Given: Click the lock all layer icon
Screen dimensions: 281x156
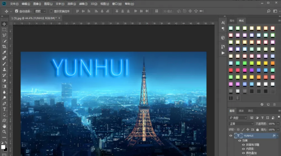Looking at the screenshot, I should click(257, 129).
